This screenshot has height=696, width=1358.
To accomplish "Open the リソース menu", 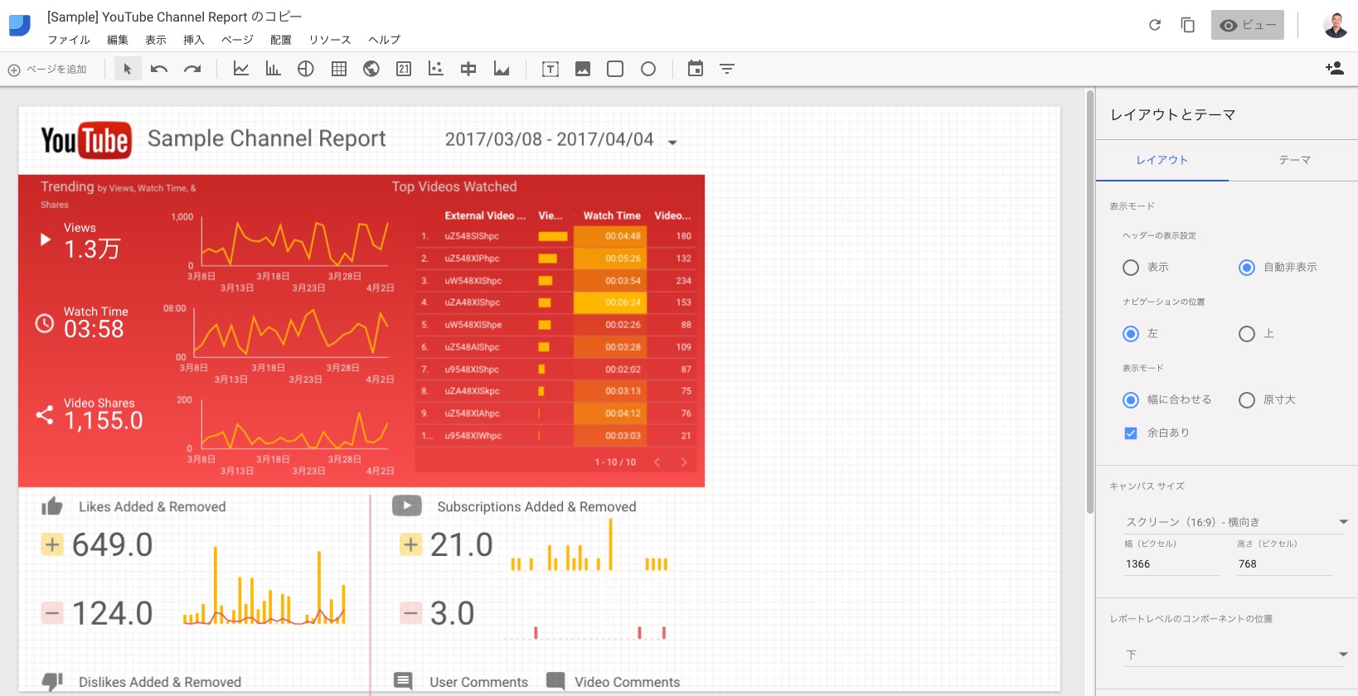I will tap(330, 40).
